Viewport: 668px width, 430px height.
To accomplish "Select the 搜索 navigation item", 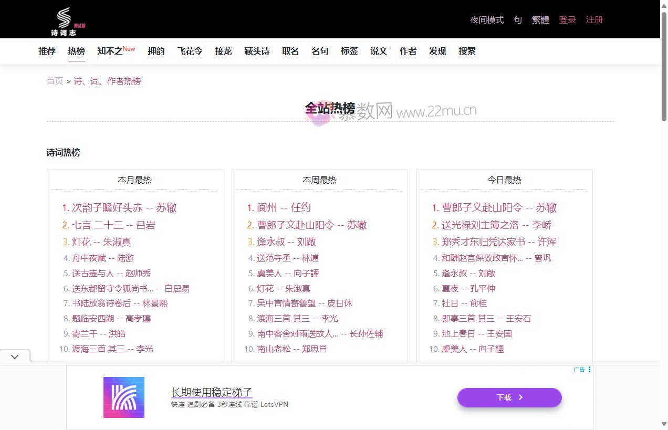I will pos(467,51).
